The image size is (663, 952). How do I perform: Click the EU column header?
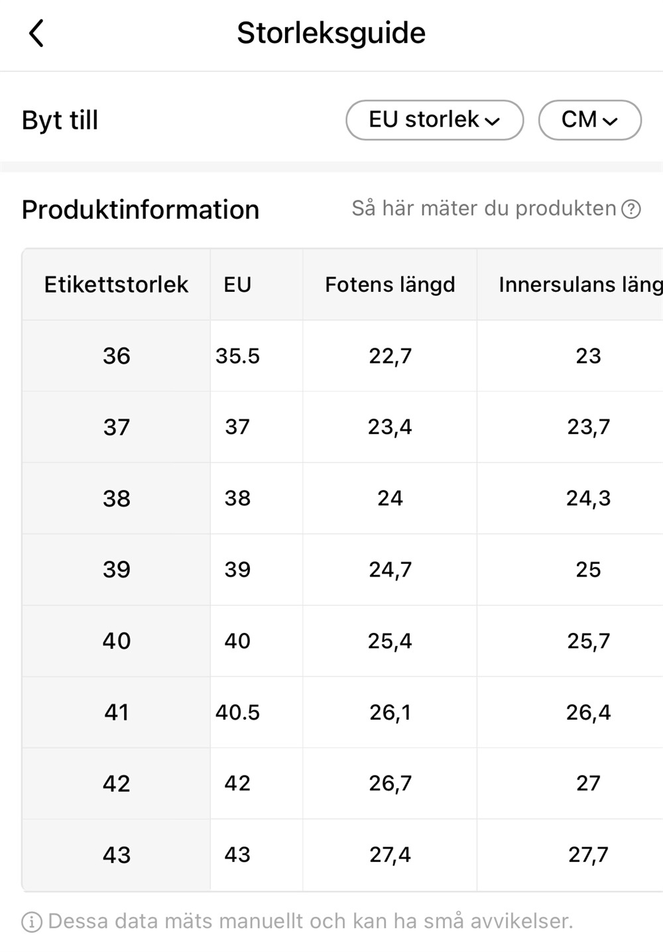237,285
